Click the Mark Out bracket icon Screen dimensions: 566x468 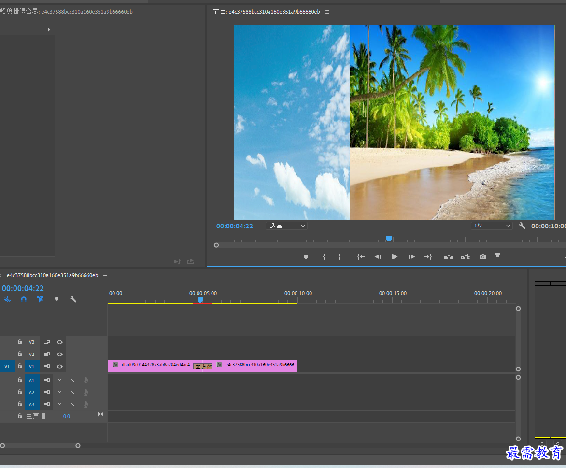pyautogui.click(x=339, y=257)
